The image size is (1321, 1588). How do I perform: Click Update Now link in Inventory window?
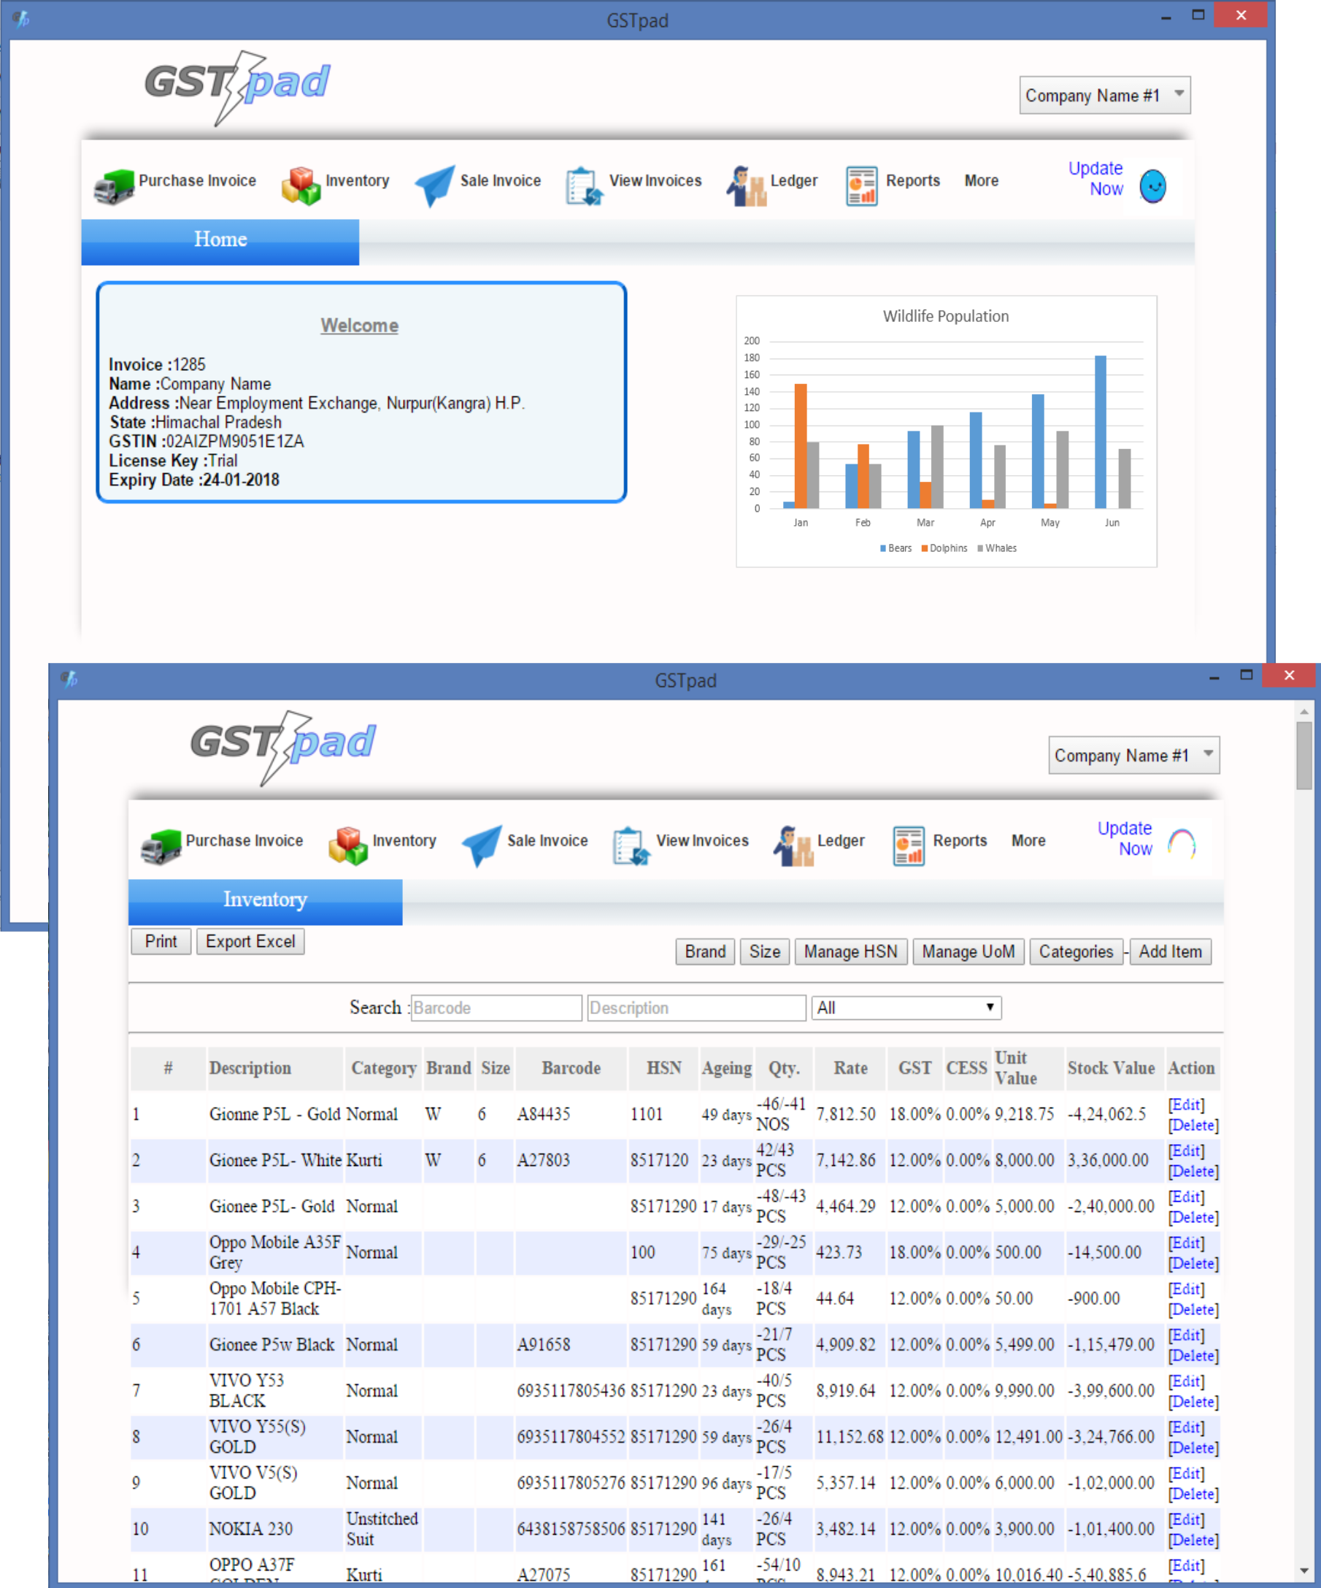tap(1125, 839)
